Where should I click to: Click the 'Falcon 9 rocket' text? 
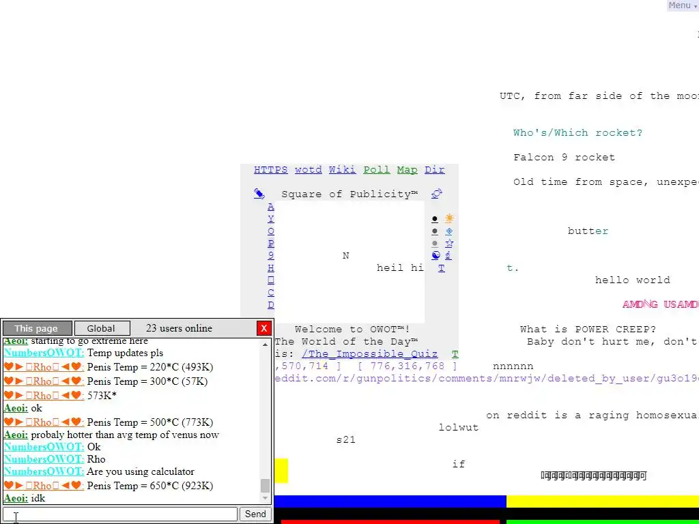click(564, 158)
